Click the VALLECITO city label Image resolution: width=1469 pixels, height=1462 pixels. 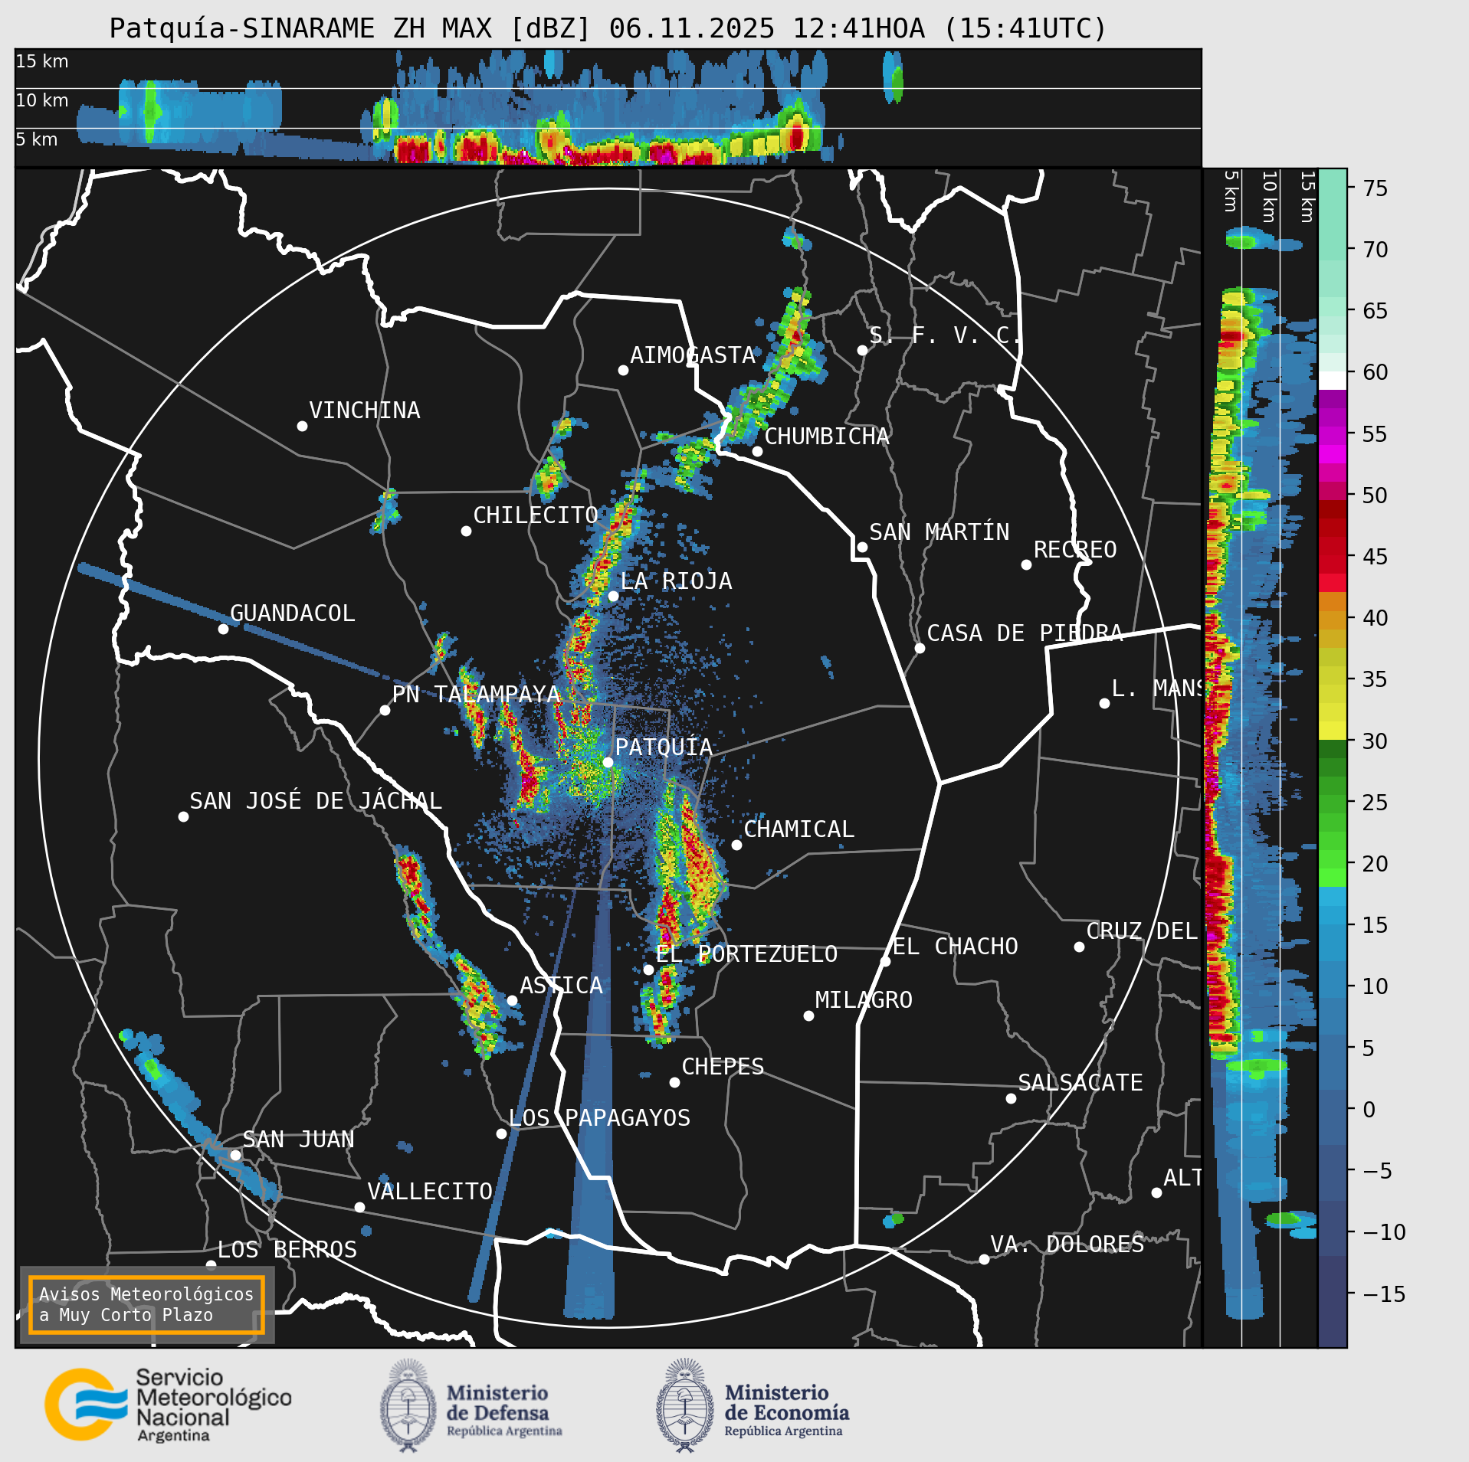pos(429,1192)
